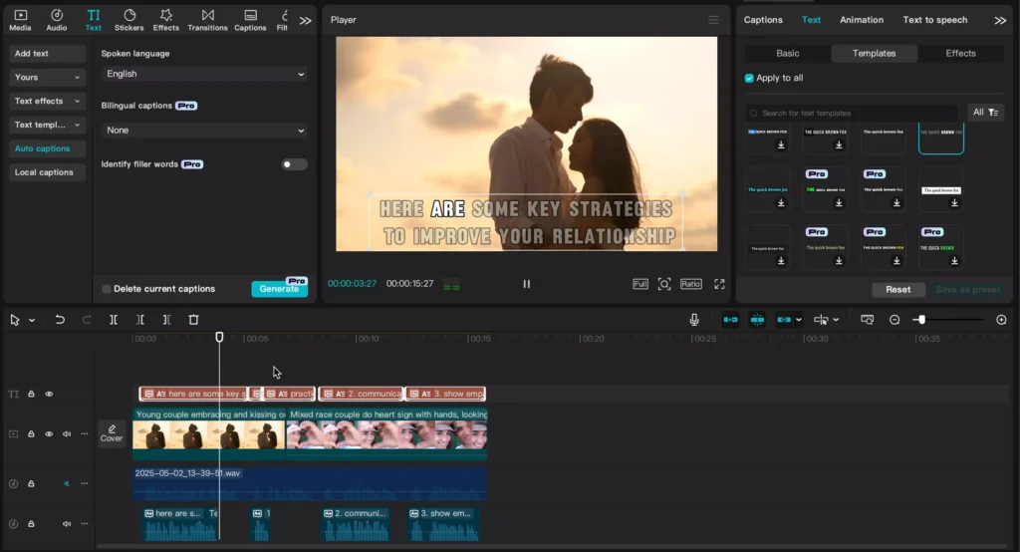Switch to the Animation tab
1020x552 pixels.
pyautogui.click(x=862, y=20)
